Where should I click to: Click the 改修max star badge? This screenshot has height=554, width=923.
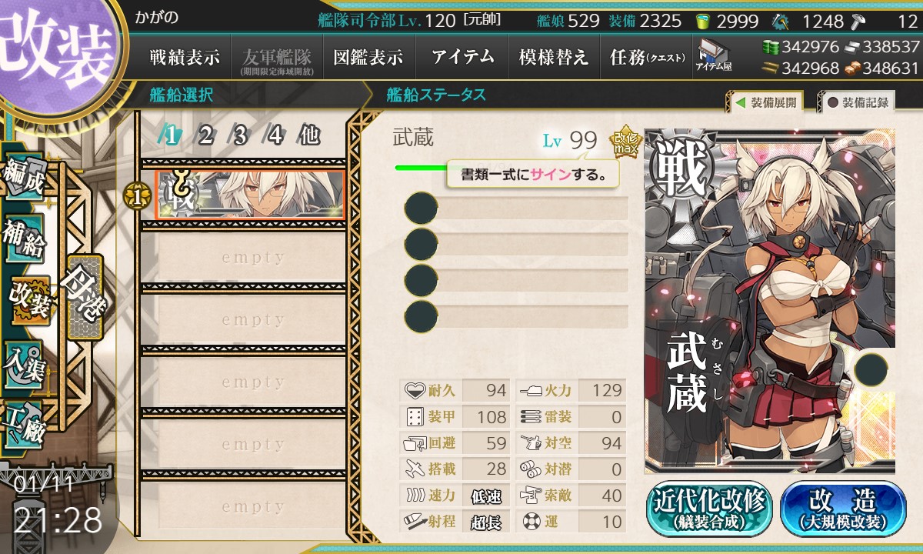click(x=624, y=140)
